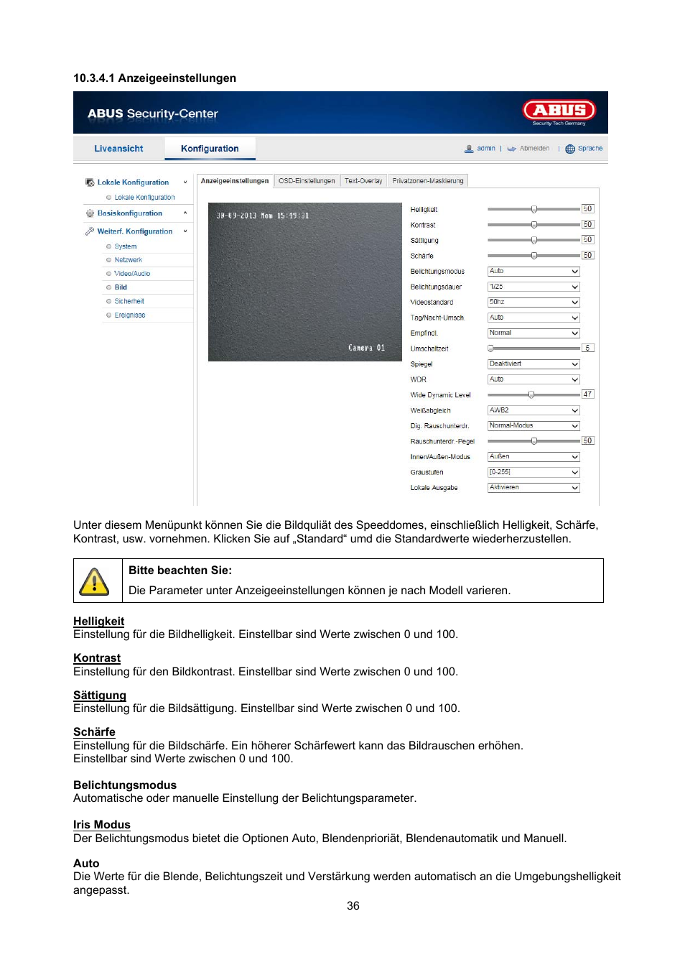685x970 pixels.
Task: Open the Dig. Rauschunterdr. dropdown
Action: tap(533, 426)
